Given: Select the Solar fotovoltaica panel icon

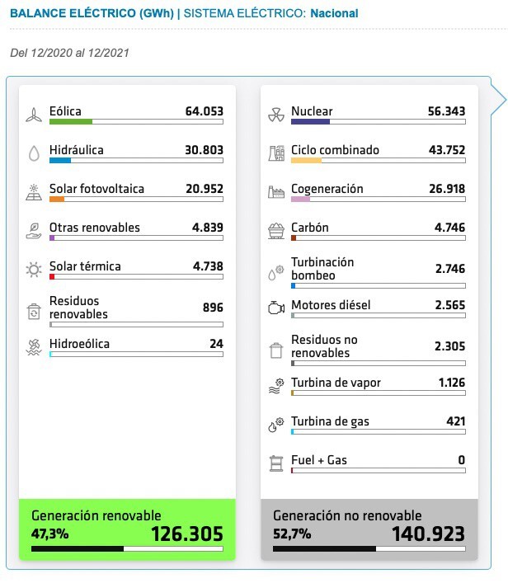Looking at the screenshot, I should click(34, 192).
